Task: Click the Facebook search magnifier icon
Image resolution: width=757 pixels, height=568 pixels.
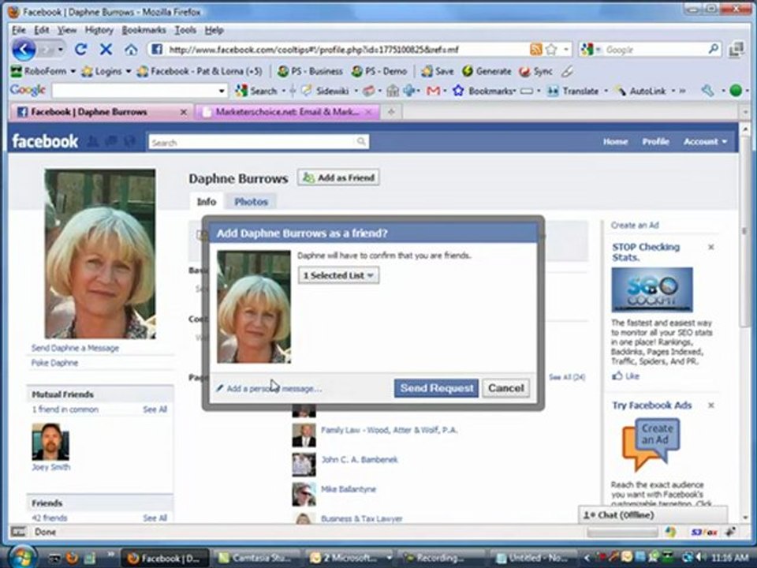Action: click(361, 141)
